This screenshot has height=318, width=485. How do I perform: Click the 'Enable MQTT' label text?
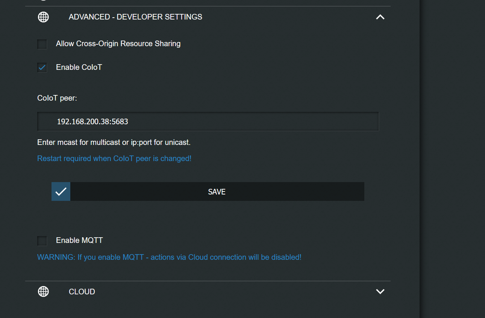(x=79, y=240)
